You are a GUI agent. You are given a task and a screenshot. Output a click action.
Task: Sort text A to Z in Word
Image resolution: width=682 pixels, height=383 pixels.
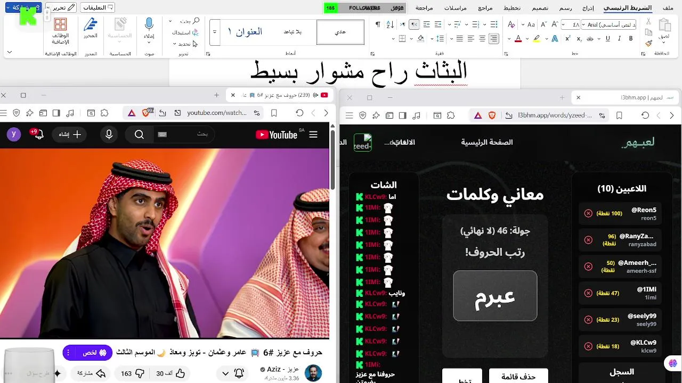(391, 24)
